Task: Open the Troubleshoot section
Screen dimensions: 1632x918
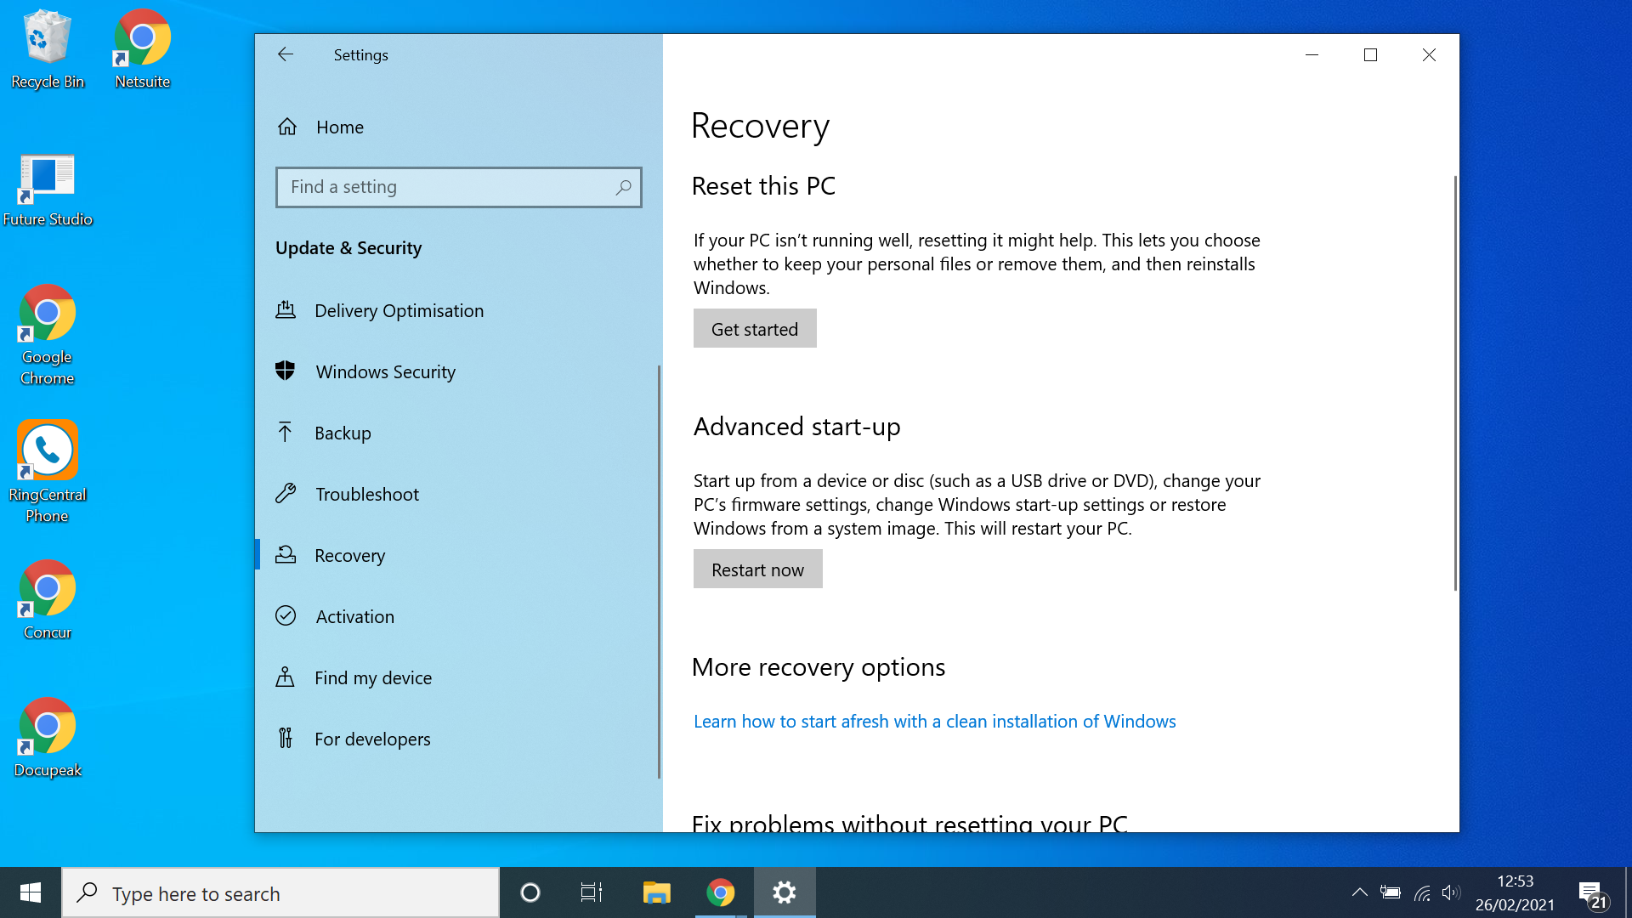Action: 367,494
